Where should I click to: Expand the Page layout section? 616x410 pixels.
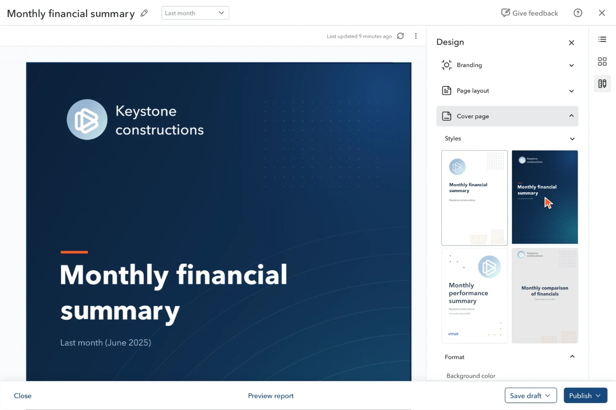(507, 91)
